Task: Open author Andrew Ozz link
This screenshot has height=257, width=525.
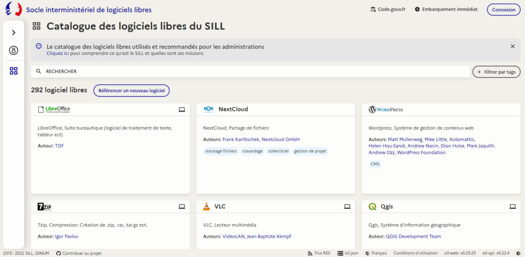Action: click(x=381, y=153)
